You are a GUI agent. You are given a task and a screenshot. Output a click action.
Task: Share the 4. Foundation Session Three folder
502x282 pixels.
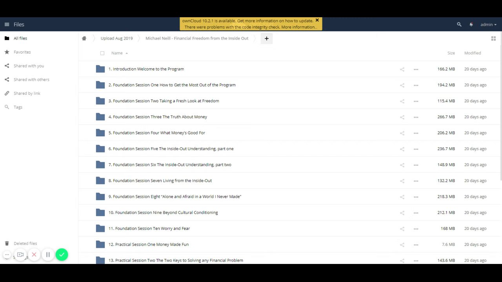[x=402, y=117]
